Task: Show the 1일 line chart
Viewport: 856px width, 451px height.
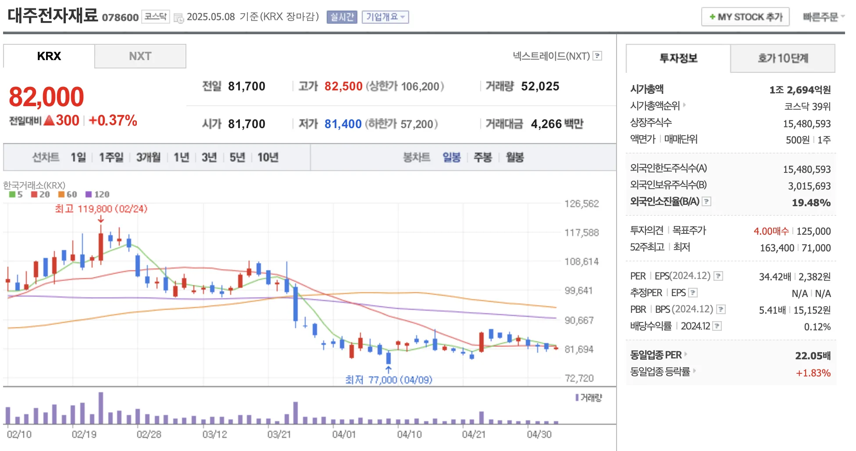Action: tap(78, 157)
